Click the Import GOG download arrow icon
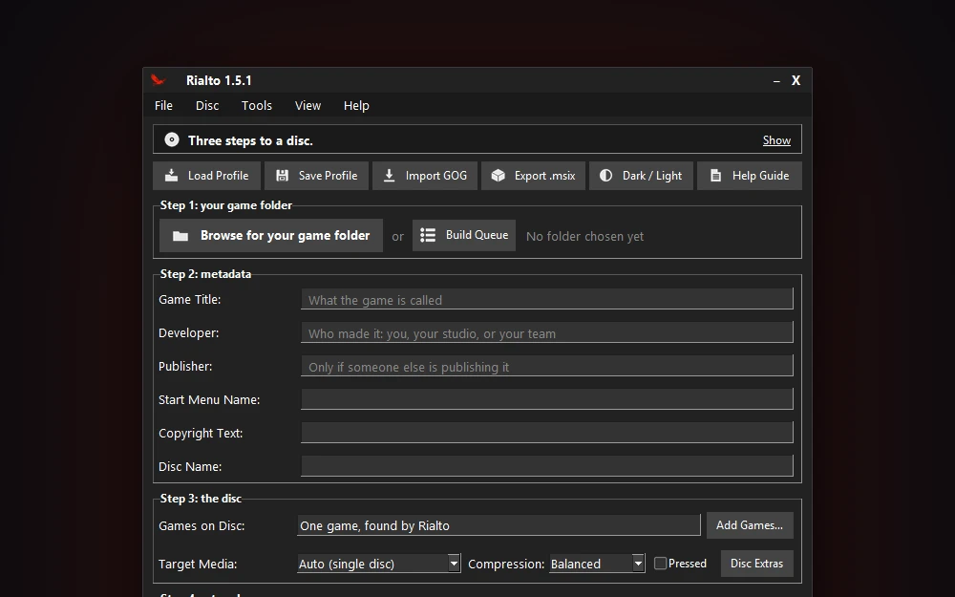 [390, 176]
